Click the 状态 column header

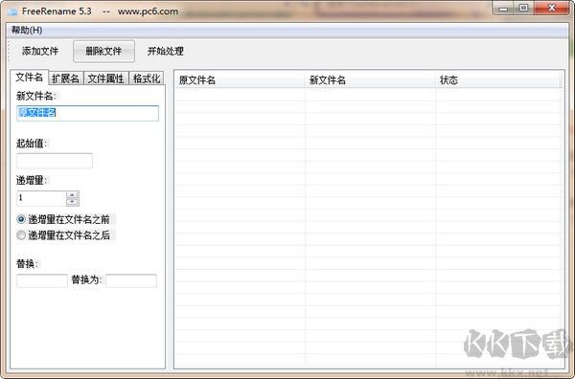pos(499,80)
